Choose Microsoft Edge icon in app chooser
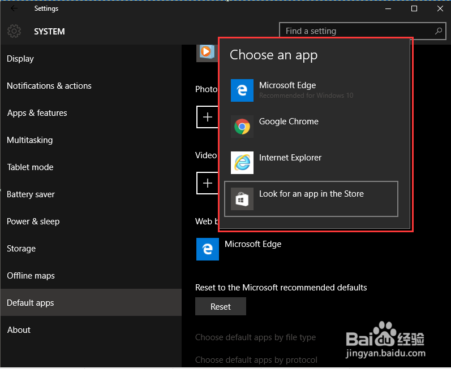This screenshot has height=369, width=451. click(x=242, y=90)
